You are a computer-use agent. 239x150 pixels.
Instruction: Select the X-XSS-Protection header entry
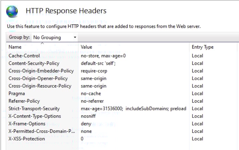point(27,139)
